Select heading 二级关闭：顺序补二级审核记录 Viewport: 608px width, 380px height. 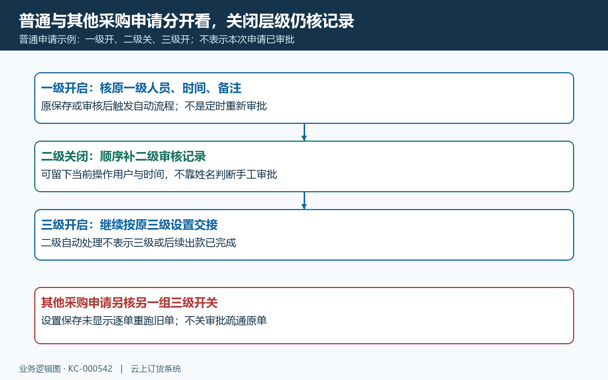(123, 157)
